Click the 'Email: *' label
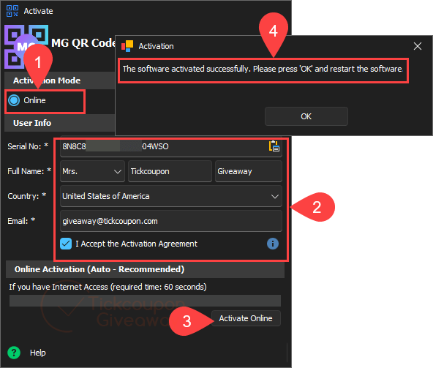This screenshot has height=368, width=433. click(x=21, y=221)
